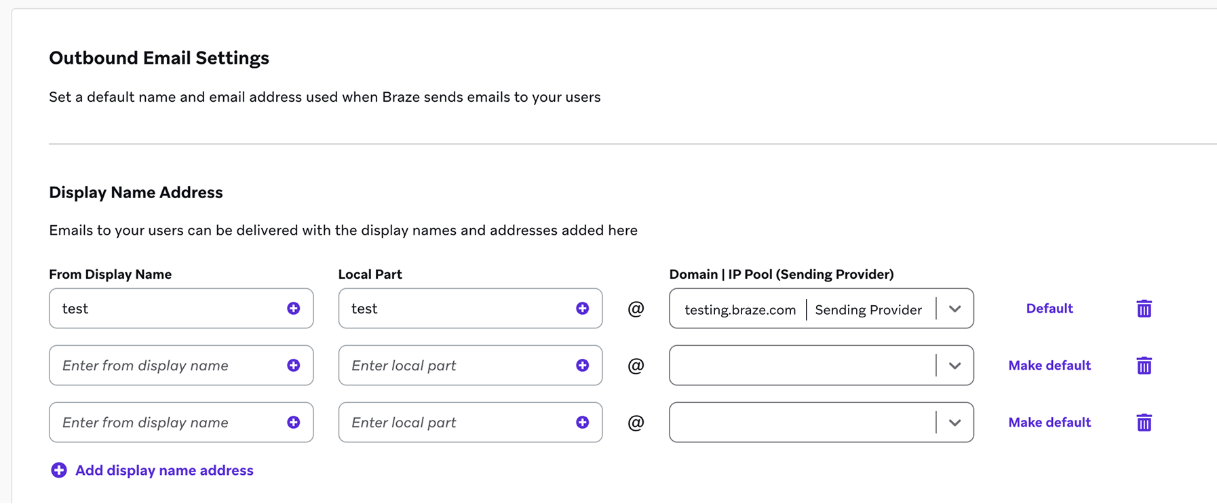Click plus icon in first local part field
Viewport: 1217px width, 504px height.
pos(582,309)
